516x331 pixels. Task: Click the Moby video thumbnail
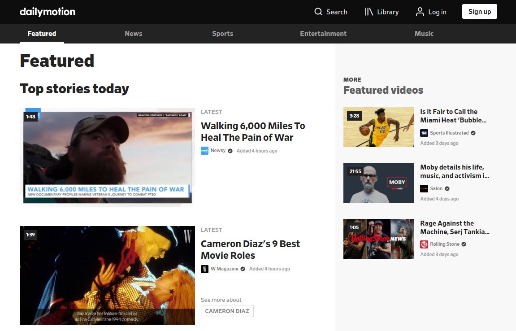(378, 183)
